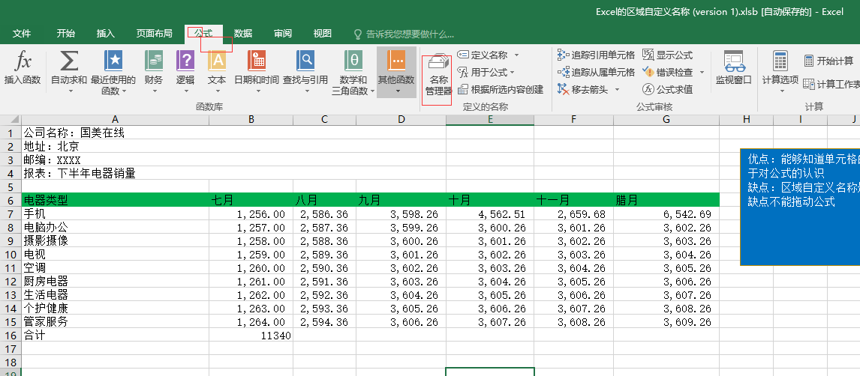Click Error Checking (错误检查)
Viewport: 860px width, 376px height.
click(x=667, y=72)
